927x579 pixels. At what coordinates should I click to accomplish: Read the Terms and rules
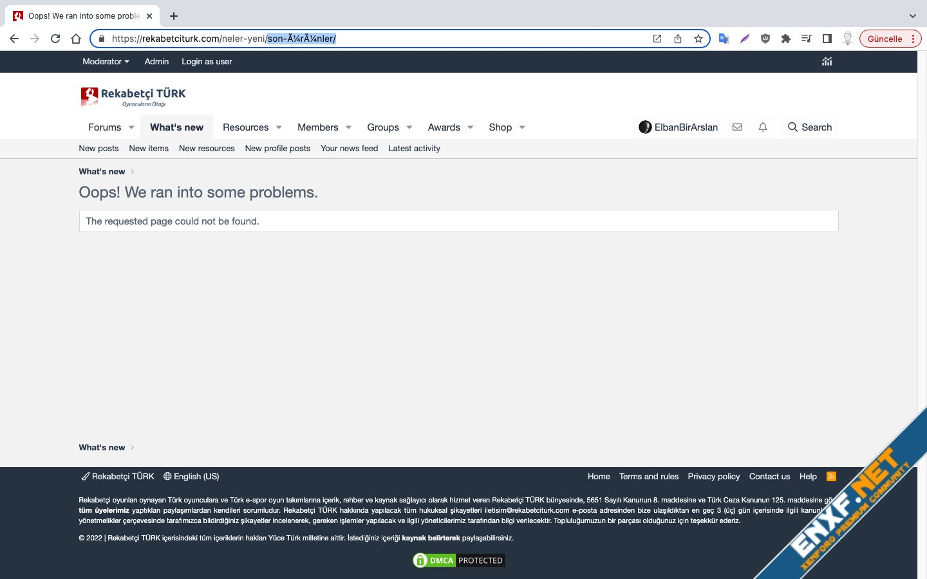tap(649, 477)
